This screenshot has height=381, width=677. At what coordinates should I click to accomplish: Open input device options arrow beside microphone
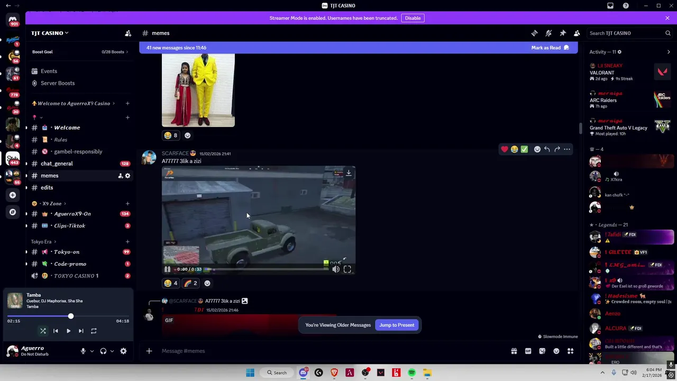[92, 351]
